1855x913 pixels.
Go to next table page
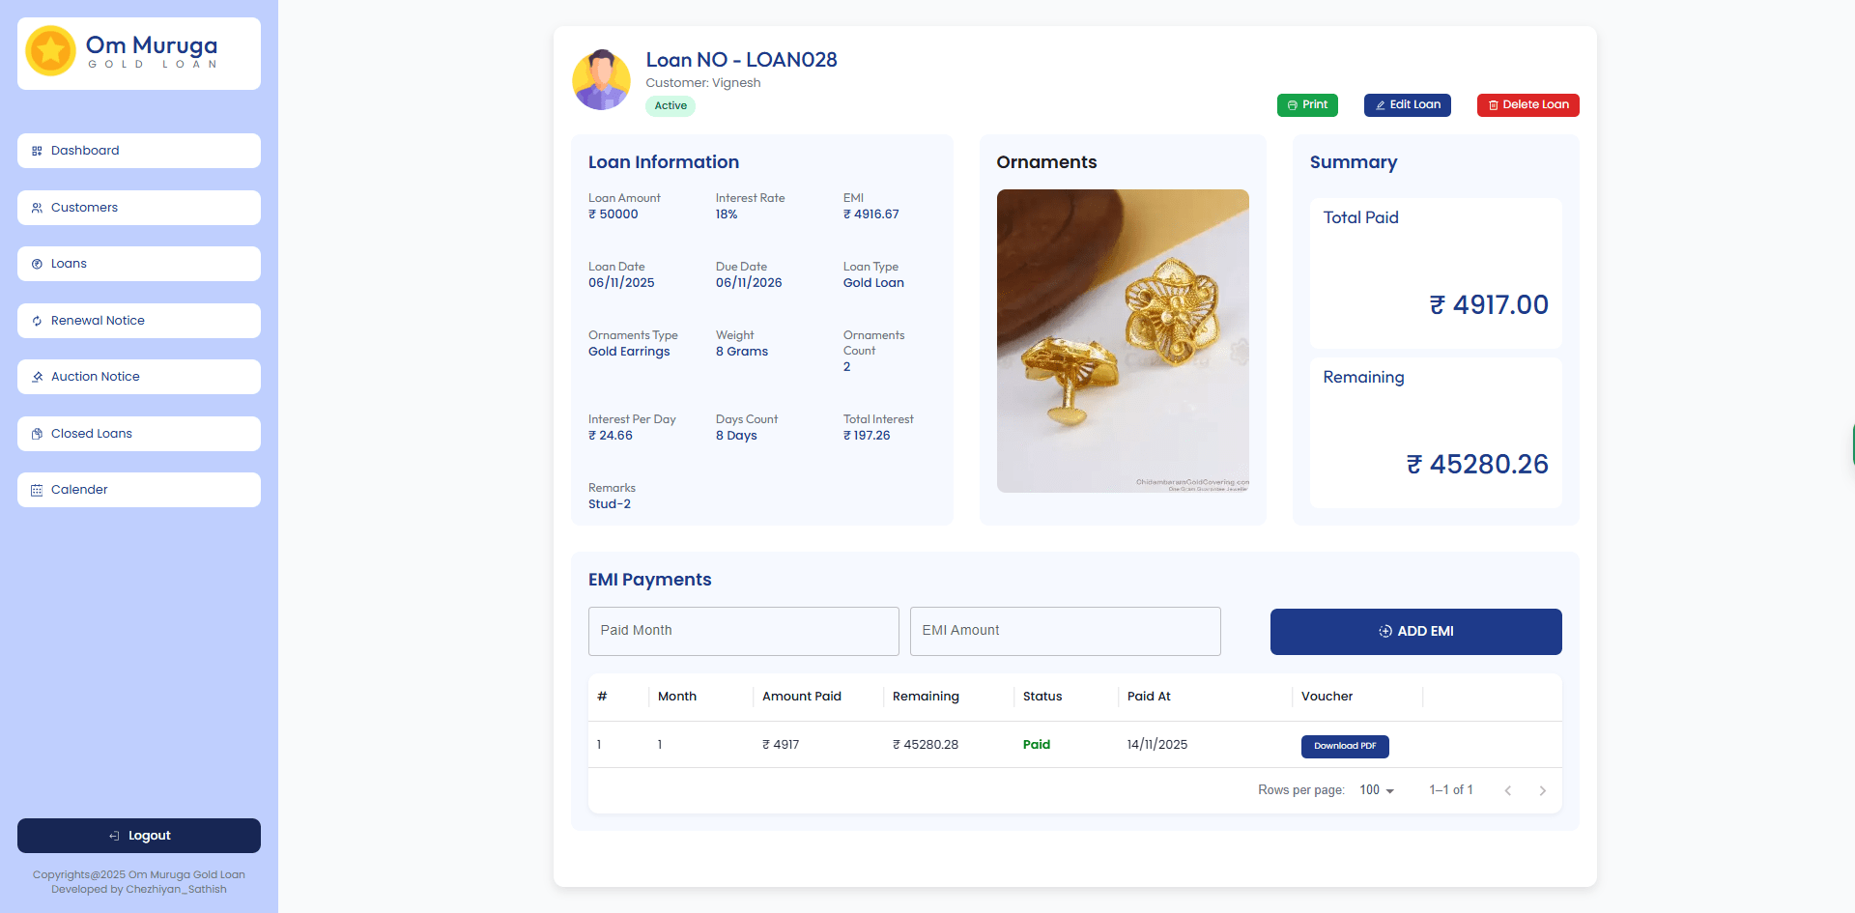coord(1542,790)
